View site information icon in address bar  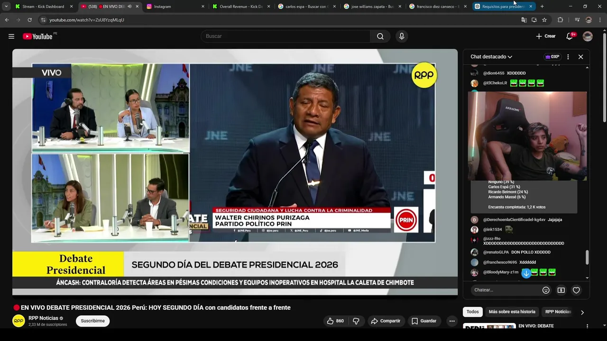point(43,20)
